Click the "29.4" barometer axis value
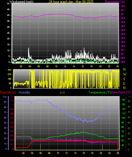This screenshot has width=132, height=157. (x=123, y=38)
